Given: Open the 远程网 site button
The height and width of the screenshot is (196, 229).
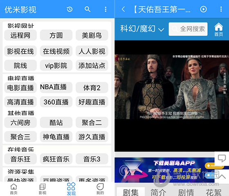Looking at the screenshot, I should (20, 35).
